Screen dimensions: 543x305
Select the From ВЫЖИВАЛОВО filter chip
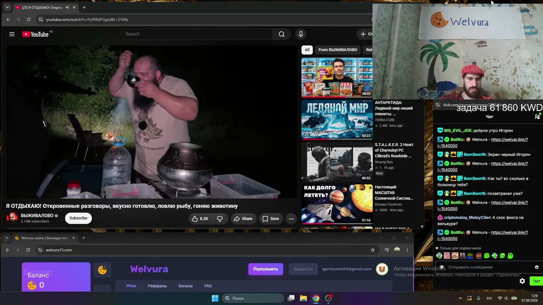click(338, 50)
